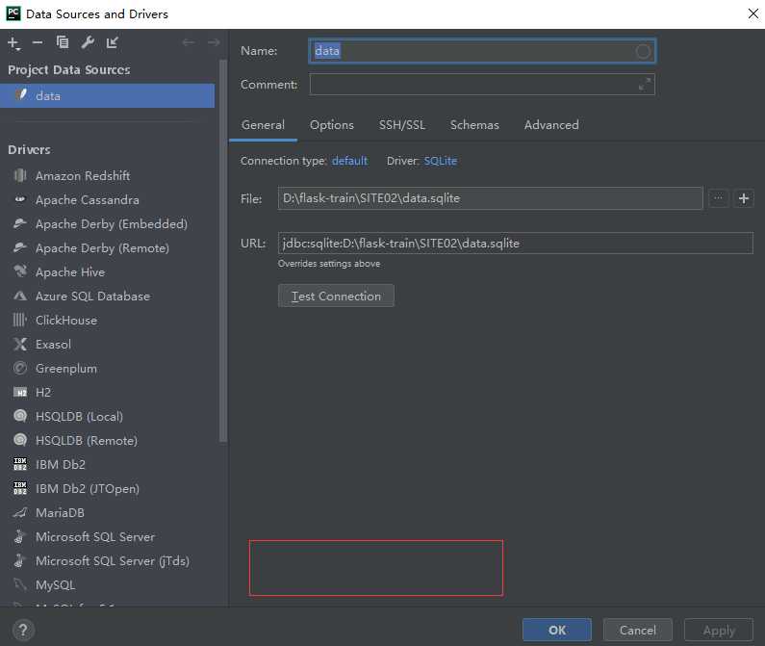Open the SSH/SSL tab

[402, 125]
